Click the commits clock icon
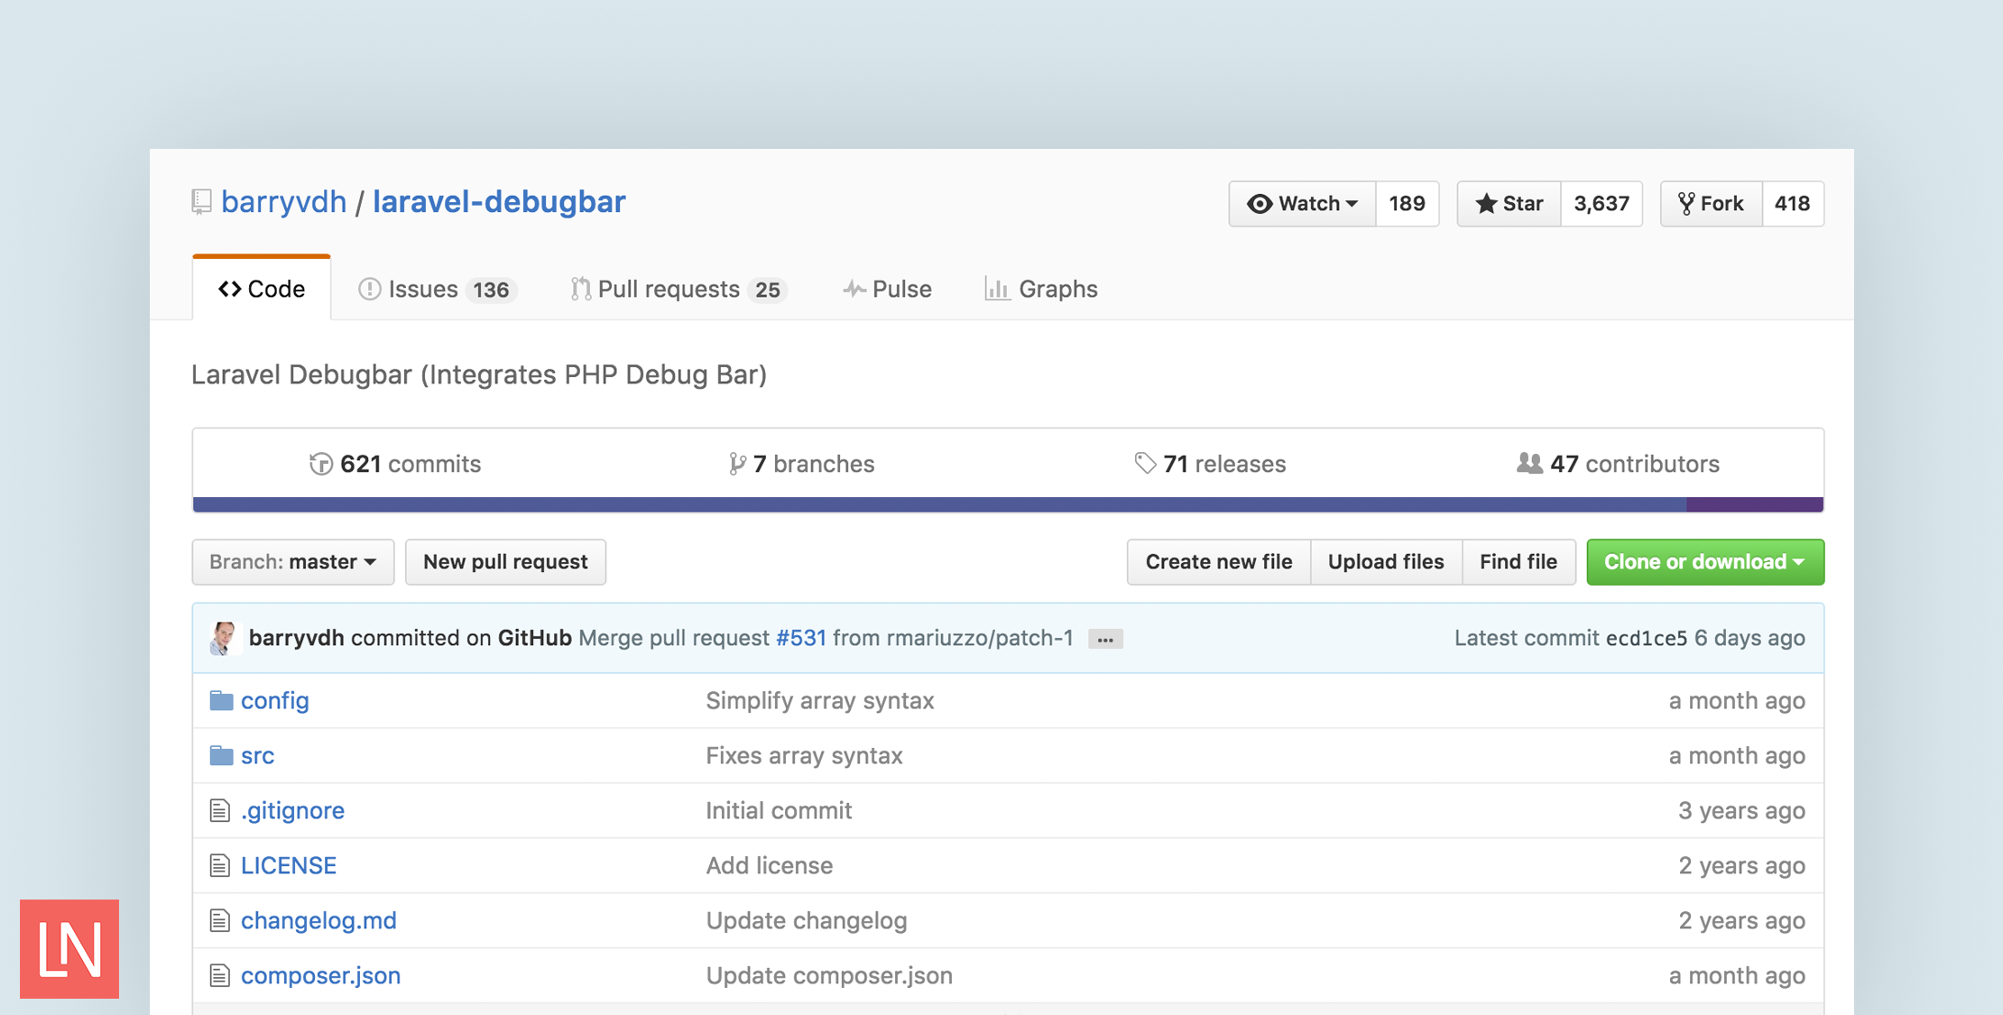The width and height of the screenshot is (2003, 1015). 320,464
